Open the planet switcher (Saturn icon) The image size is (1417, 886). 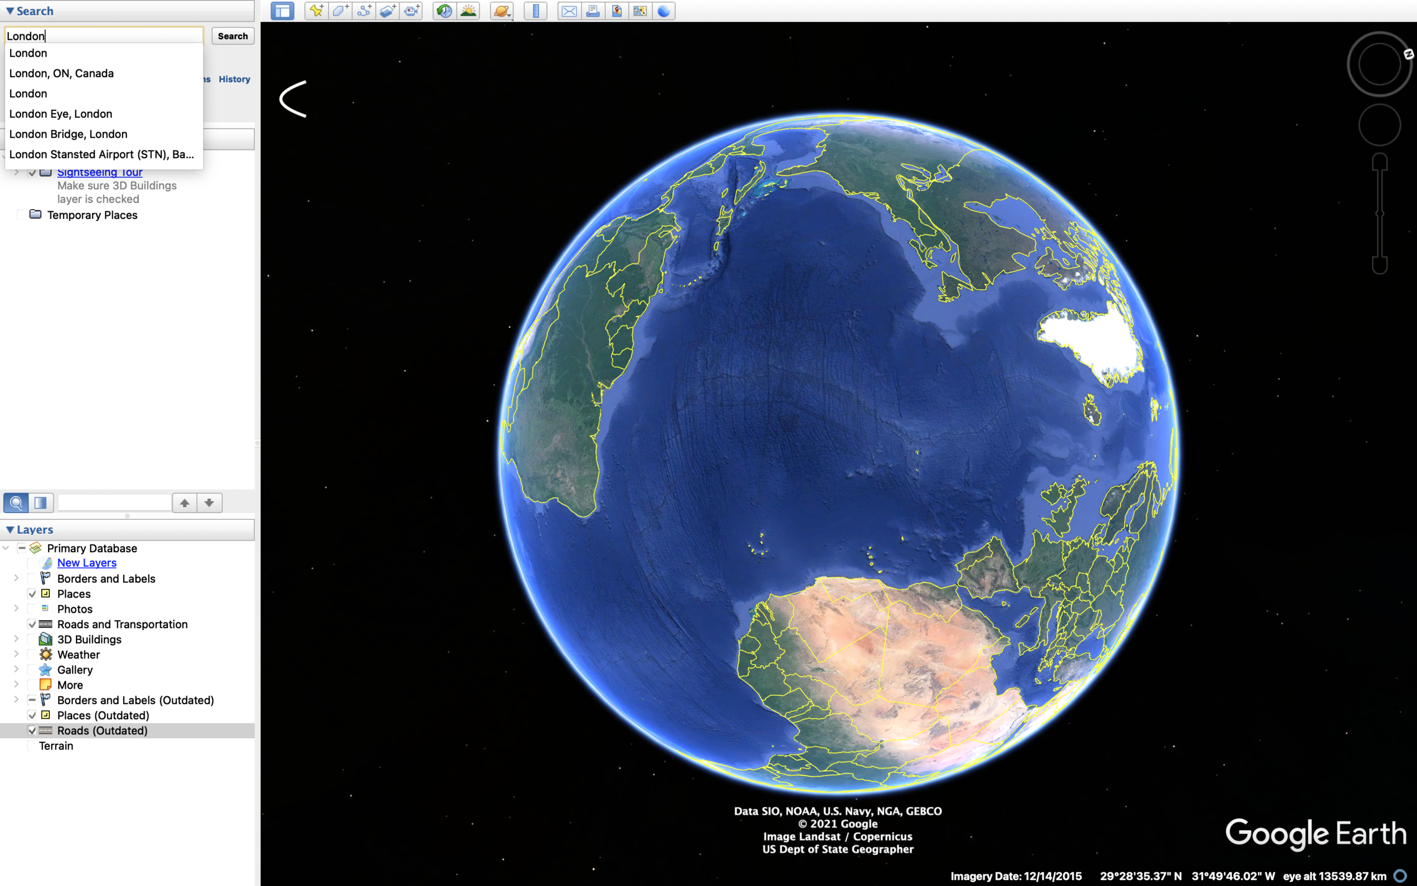(x=502, y=11)
